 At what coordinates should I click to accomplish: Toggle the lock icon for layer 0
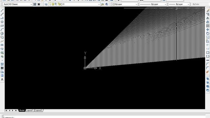point(59,4)
